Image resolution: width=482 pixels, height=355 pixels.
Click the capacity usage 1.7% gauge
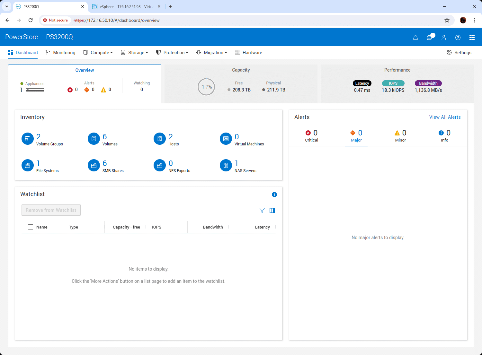click(x=206, y=87)
